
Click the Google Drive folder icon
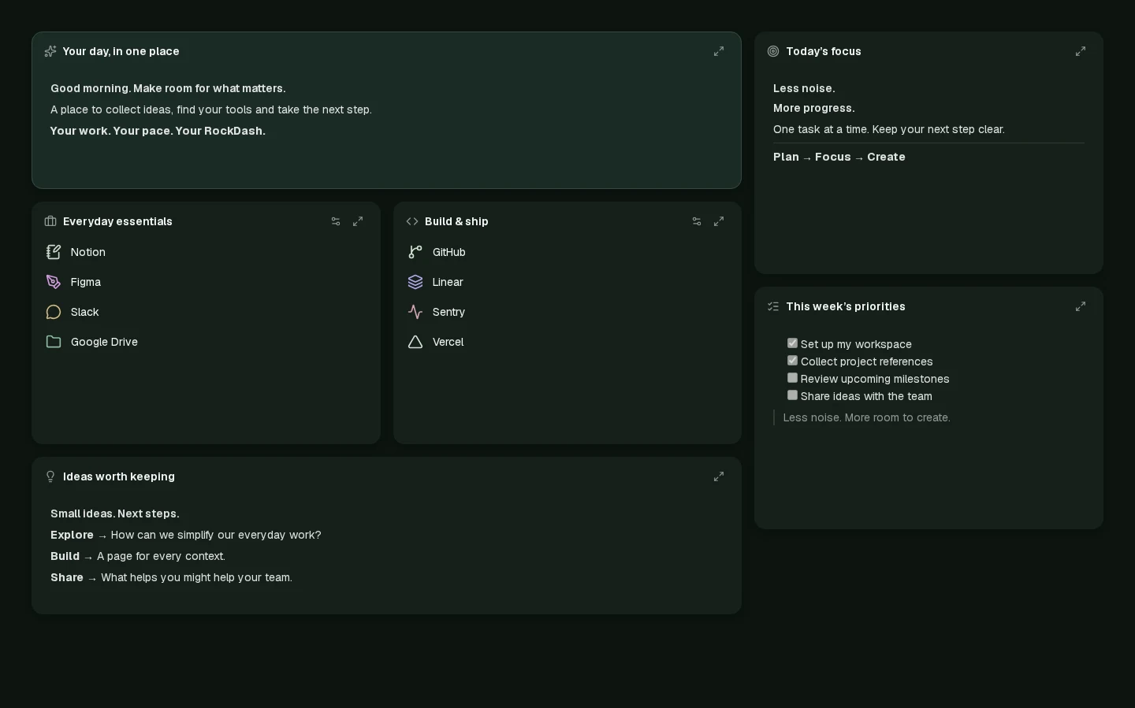point(54,342)
